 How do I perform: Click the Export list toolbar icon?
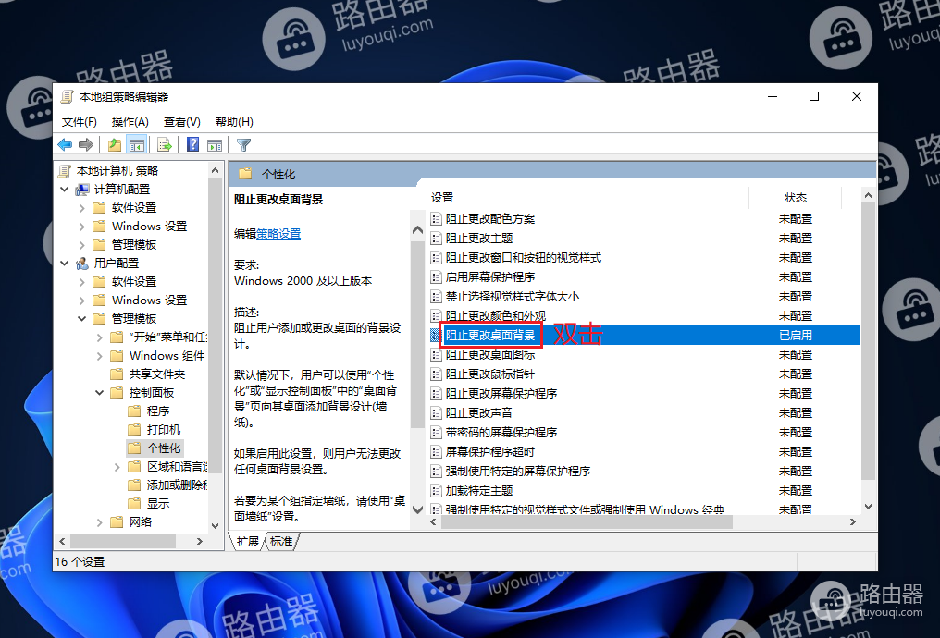click(165, 144)
